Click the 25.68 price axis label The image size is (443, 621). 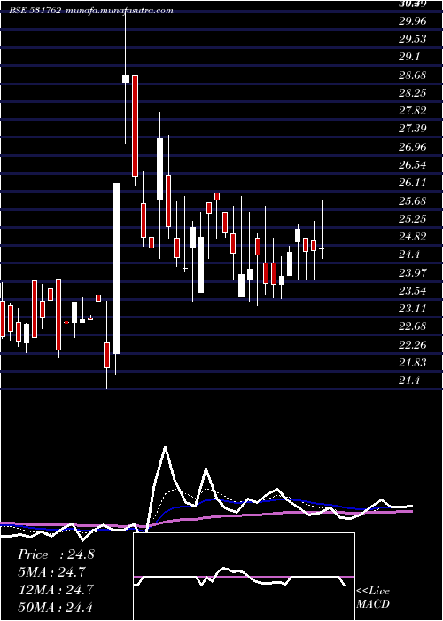coord(413,201)
